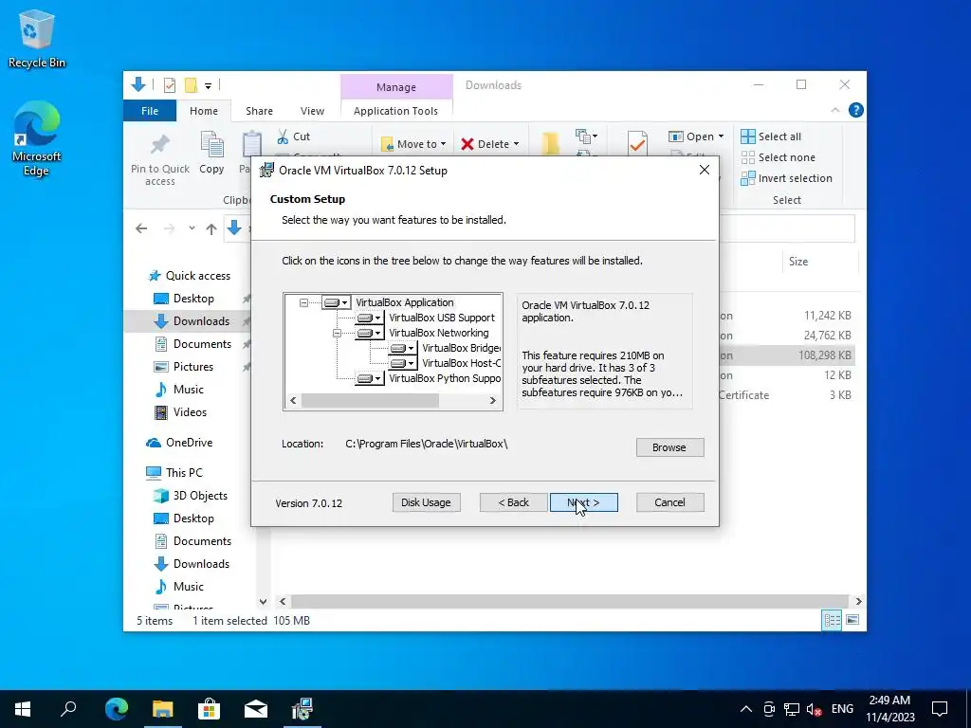The height and width of the screenshot is (728, 971).
Task: Collapse the VirtualBox Networking tree node
Action: pyautogui.click(x=337, y=333)
